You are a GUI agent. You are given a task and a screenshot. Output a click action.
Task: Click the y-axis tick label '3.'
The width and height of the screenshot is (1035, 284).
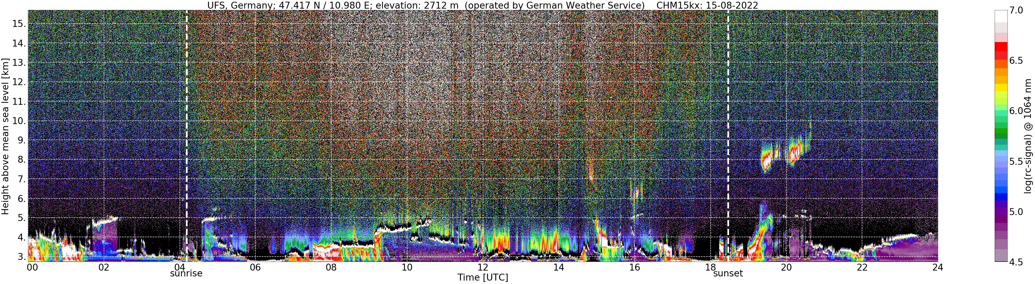coord(22,257)
